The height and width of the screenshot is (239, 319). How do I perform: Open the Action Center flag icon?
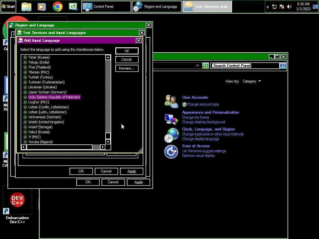pyautogui.click(x=282, y=7)
